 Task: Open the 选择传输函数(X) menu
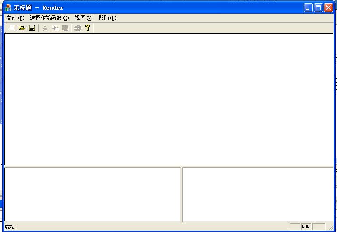(50, 18)
